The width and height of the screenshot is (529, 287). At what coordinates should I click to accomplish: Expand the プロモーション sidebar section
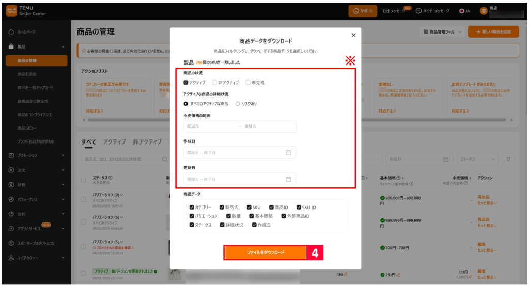(63, 155)
